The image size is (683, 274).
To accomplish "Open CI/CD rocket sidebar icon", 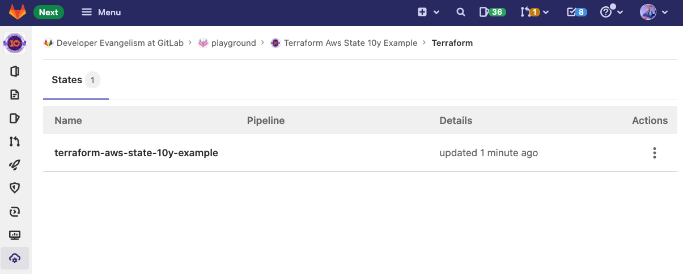I will point(15,165).
